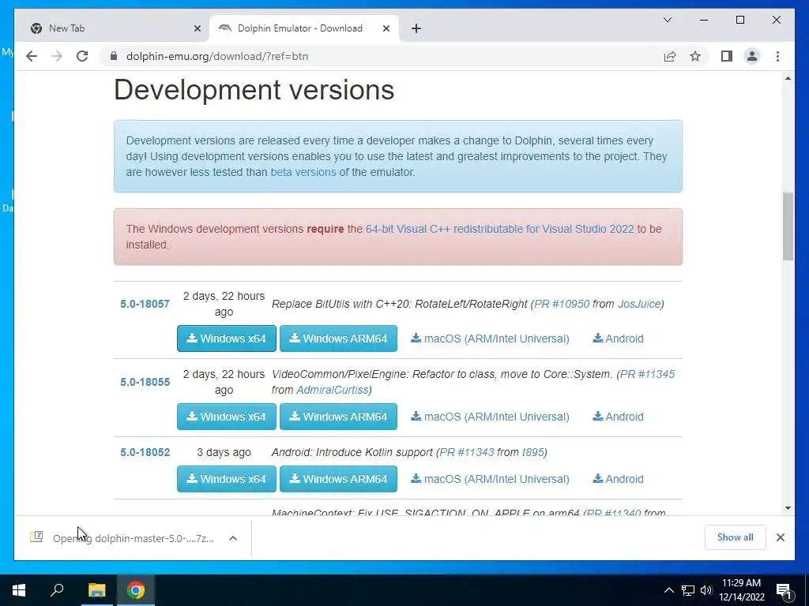Open Chrome's three-dot menu
This screenshot has width=809, height=606.
777,56
